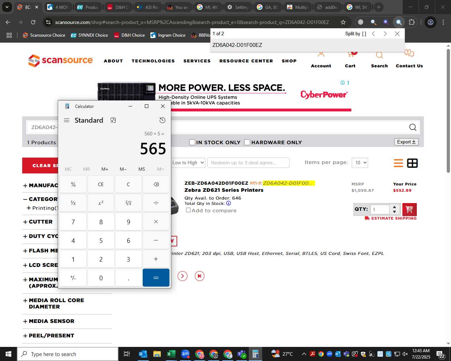Open the ScanSource Cart icon

pyautogui.click(x=351, y=54)
